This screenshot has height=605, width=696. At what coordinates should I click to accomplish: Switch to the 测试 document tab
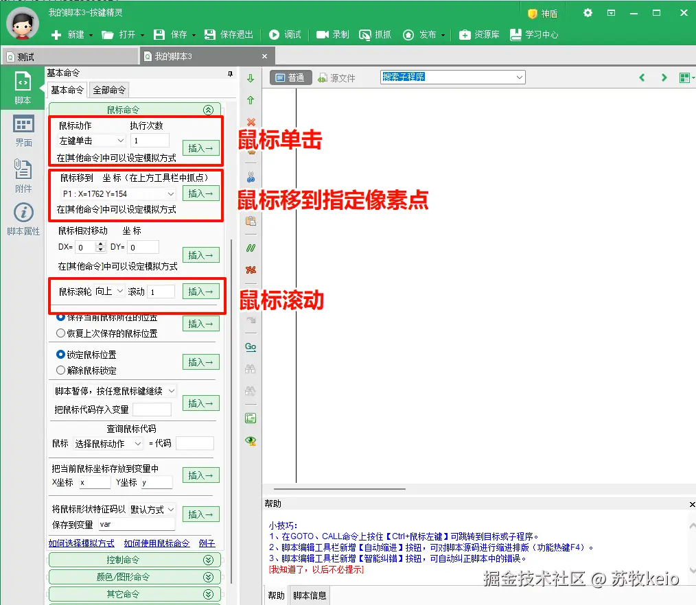70,57
